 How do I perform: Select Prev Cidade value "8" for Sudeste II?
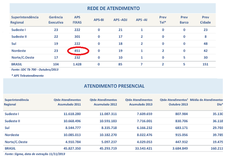[206, 37]
